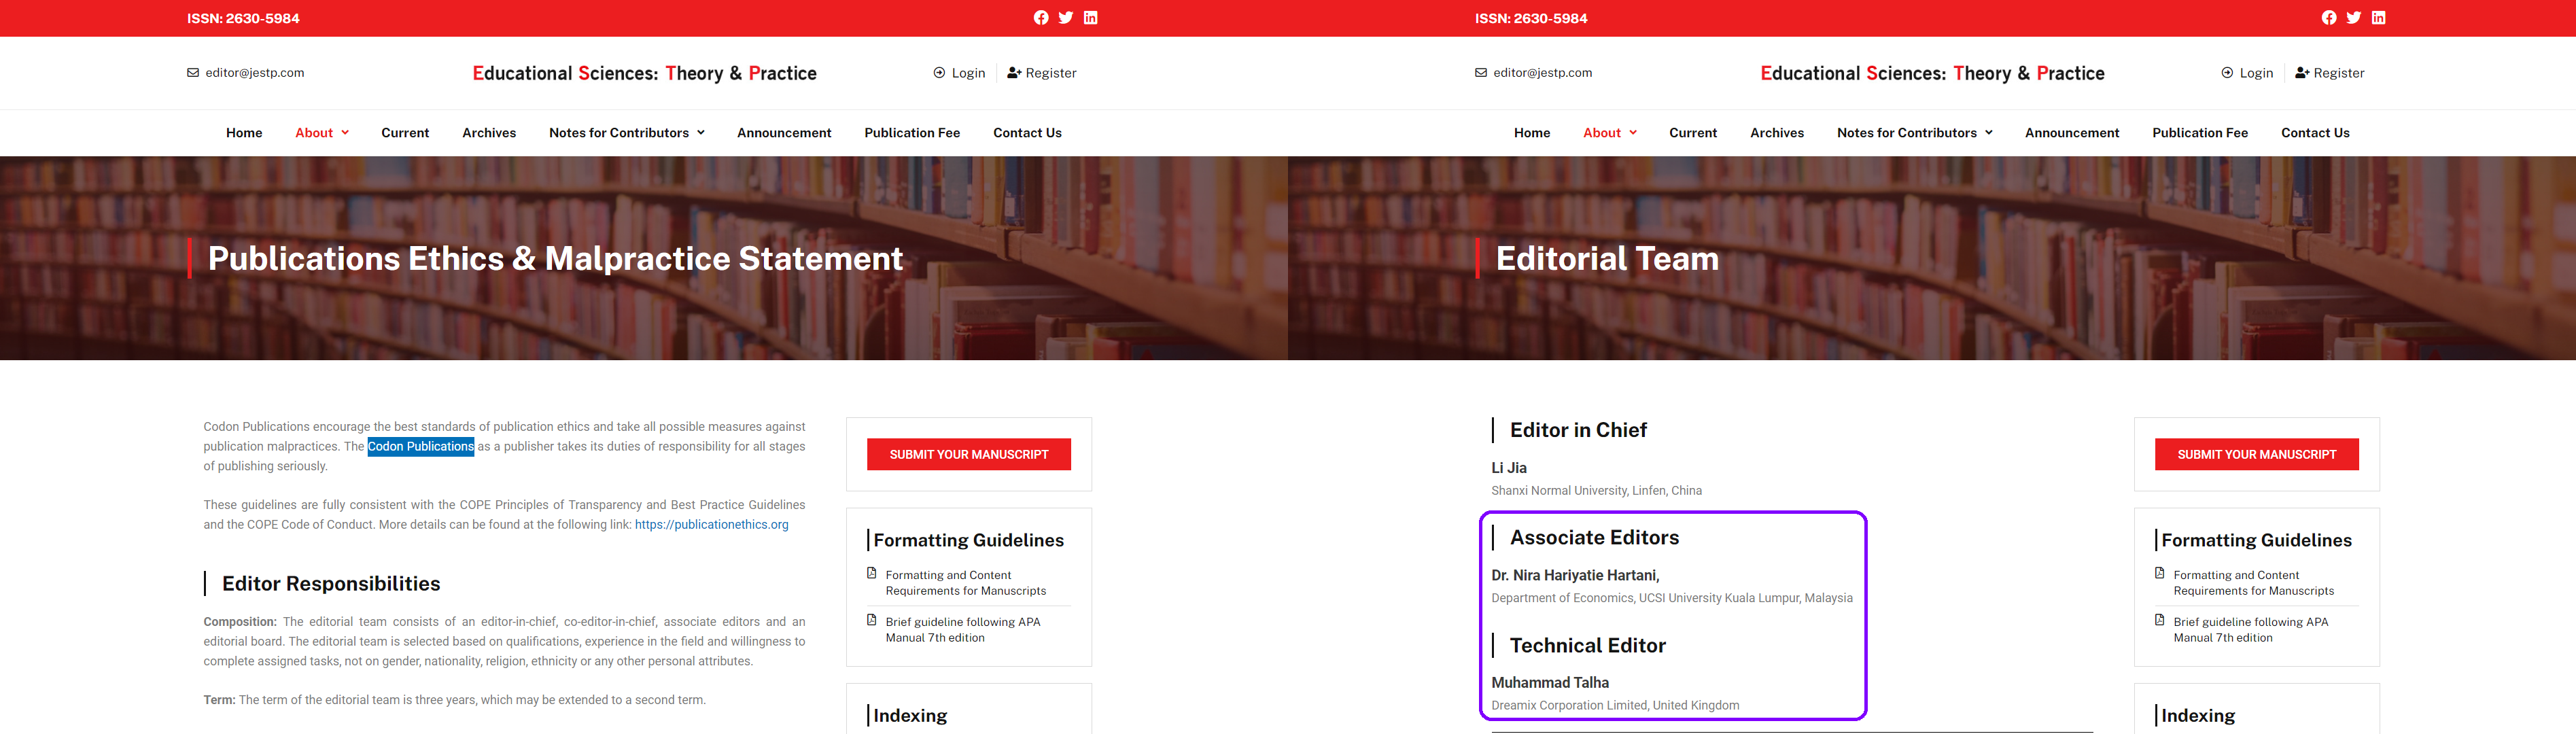
Task: Open Facebook icon on Editorial Team page header
Action: tap(2329, 18)
